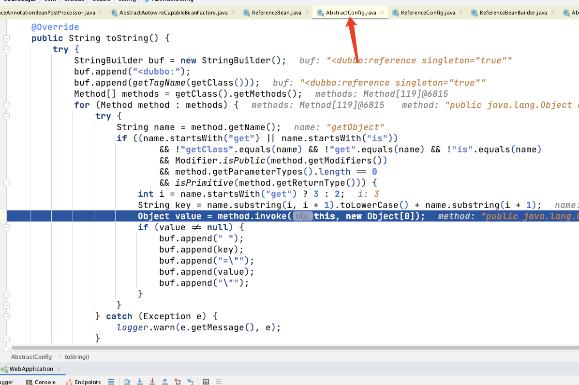Image resolution: width=579 pixels, height=385 pixels.
Task: Close the AbstractConfig.java tab
Action: [382, 13]
